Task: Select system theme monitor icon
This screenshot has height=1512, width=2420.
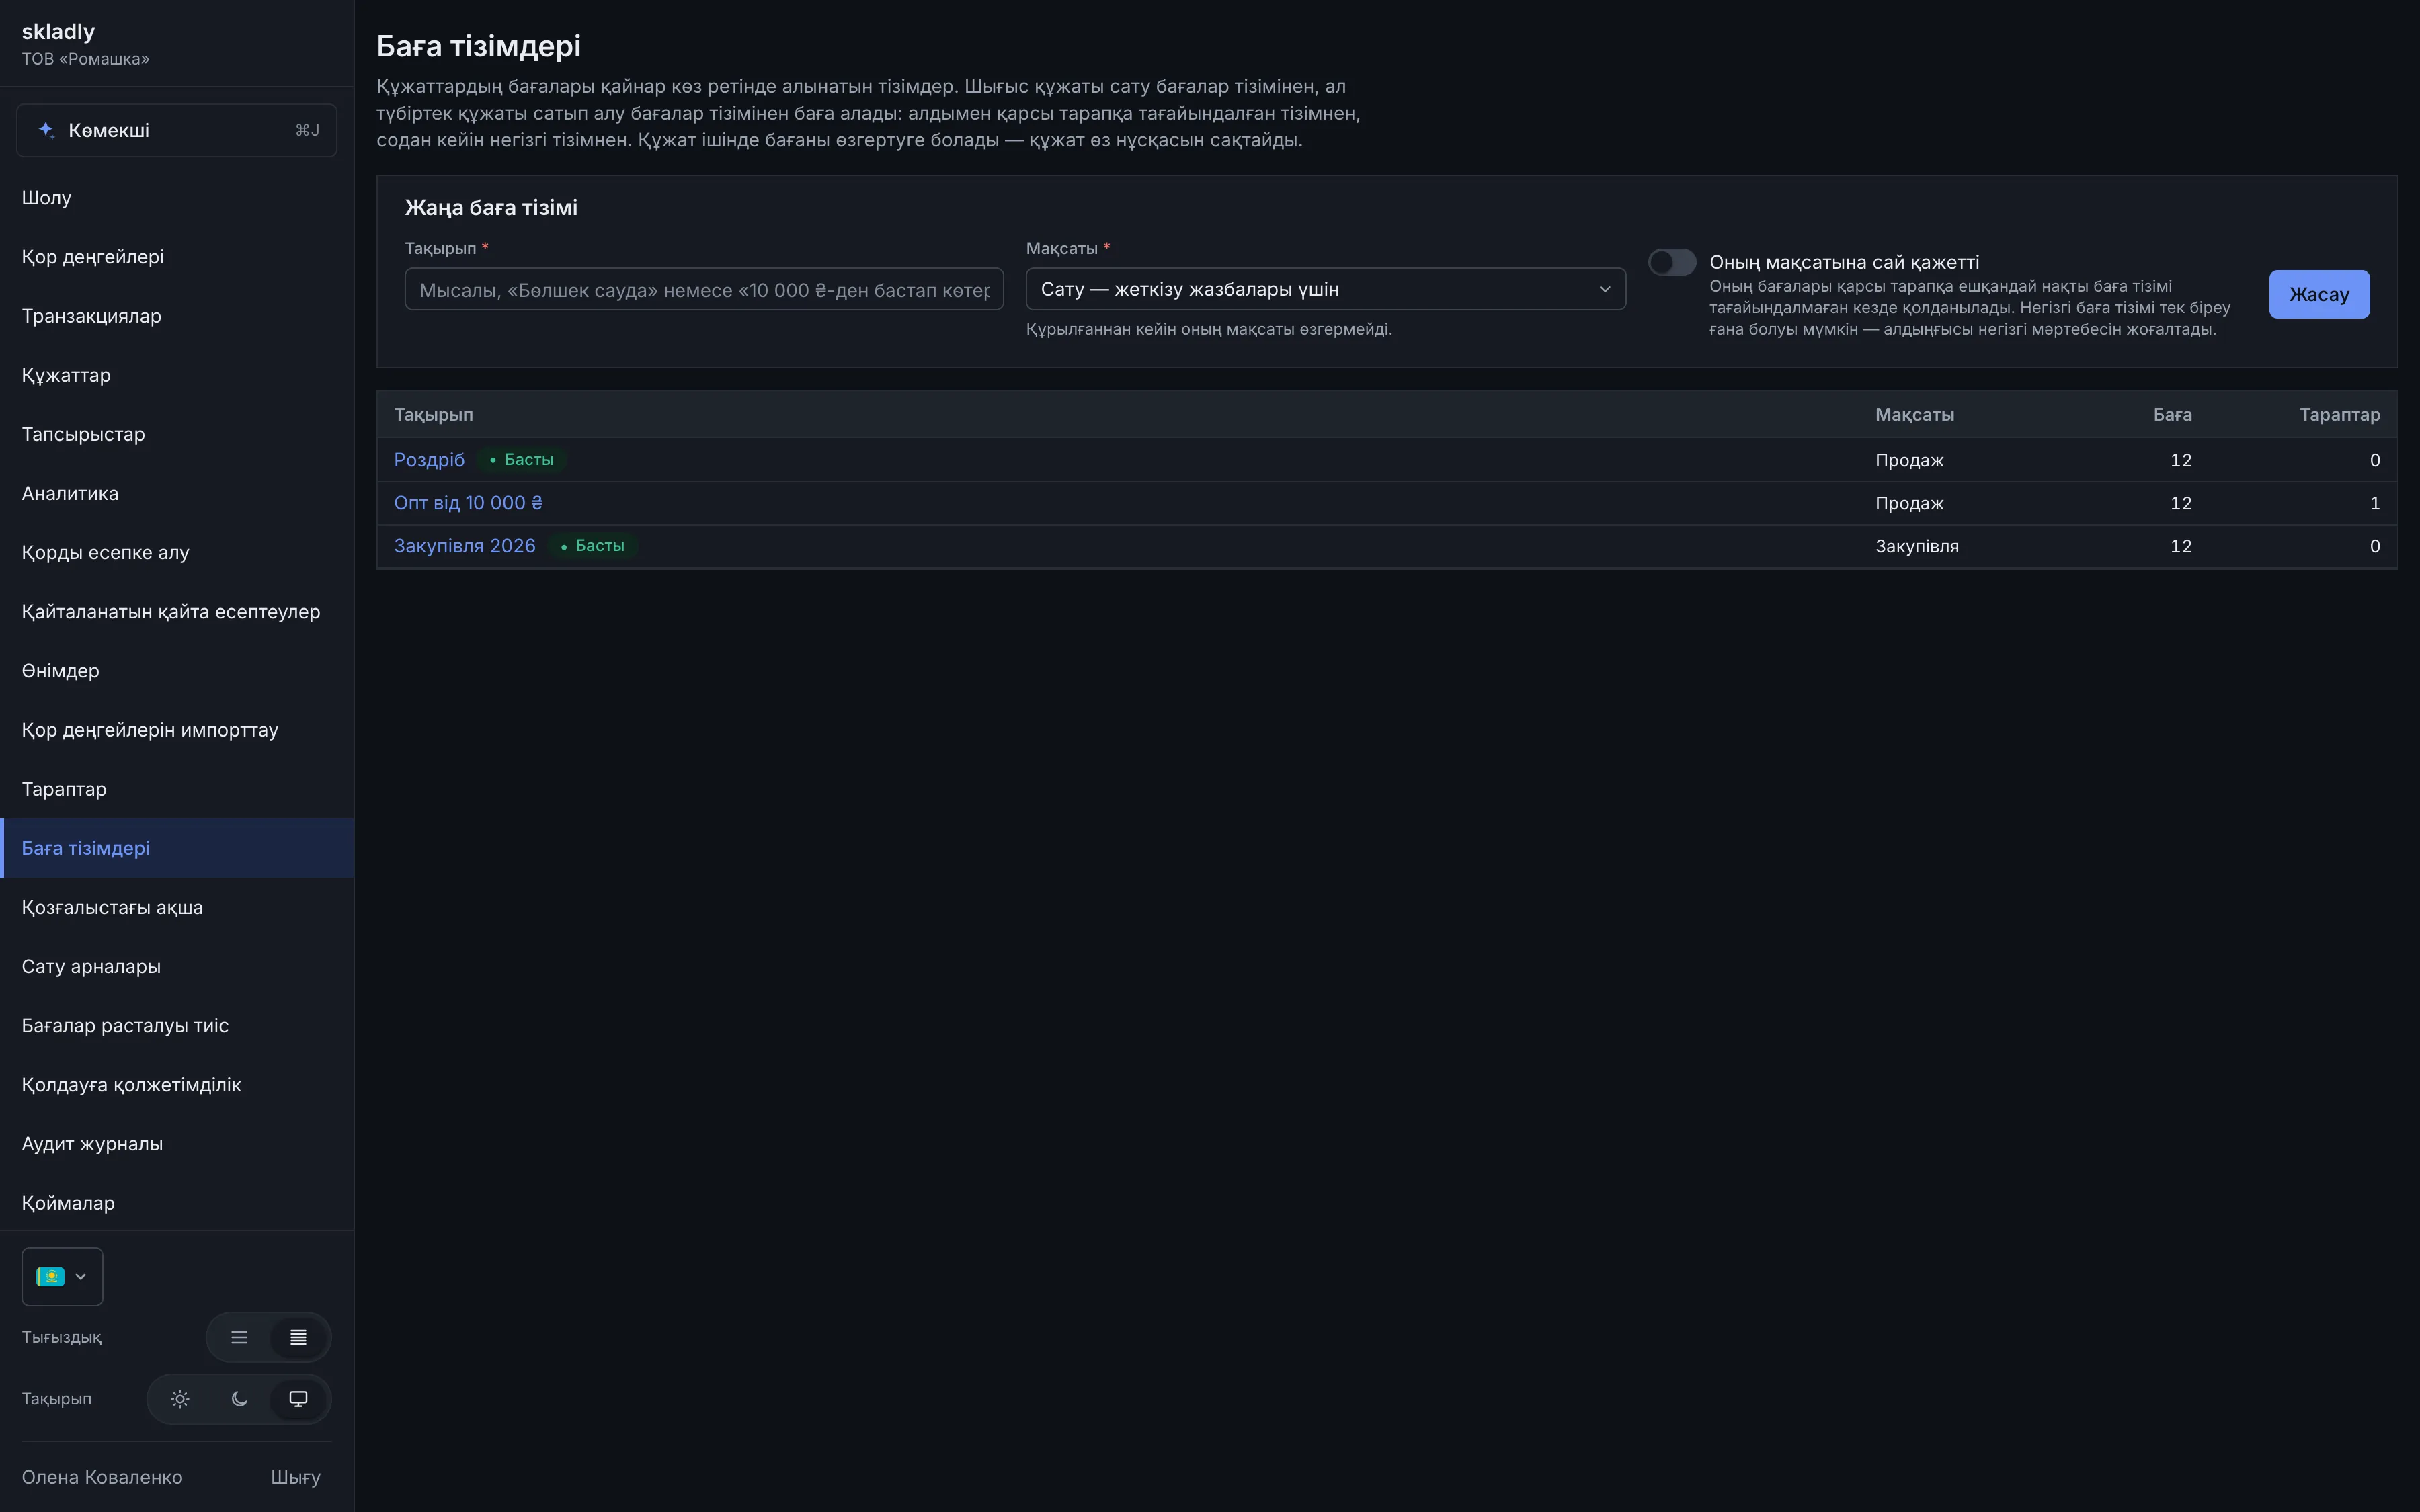Action: click(x=298, y=1399)
